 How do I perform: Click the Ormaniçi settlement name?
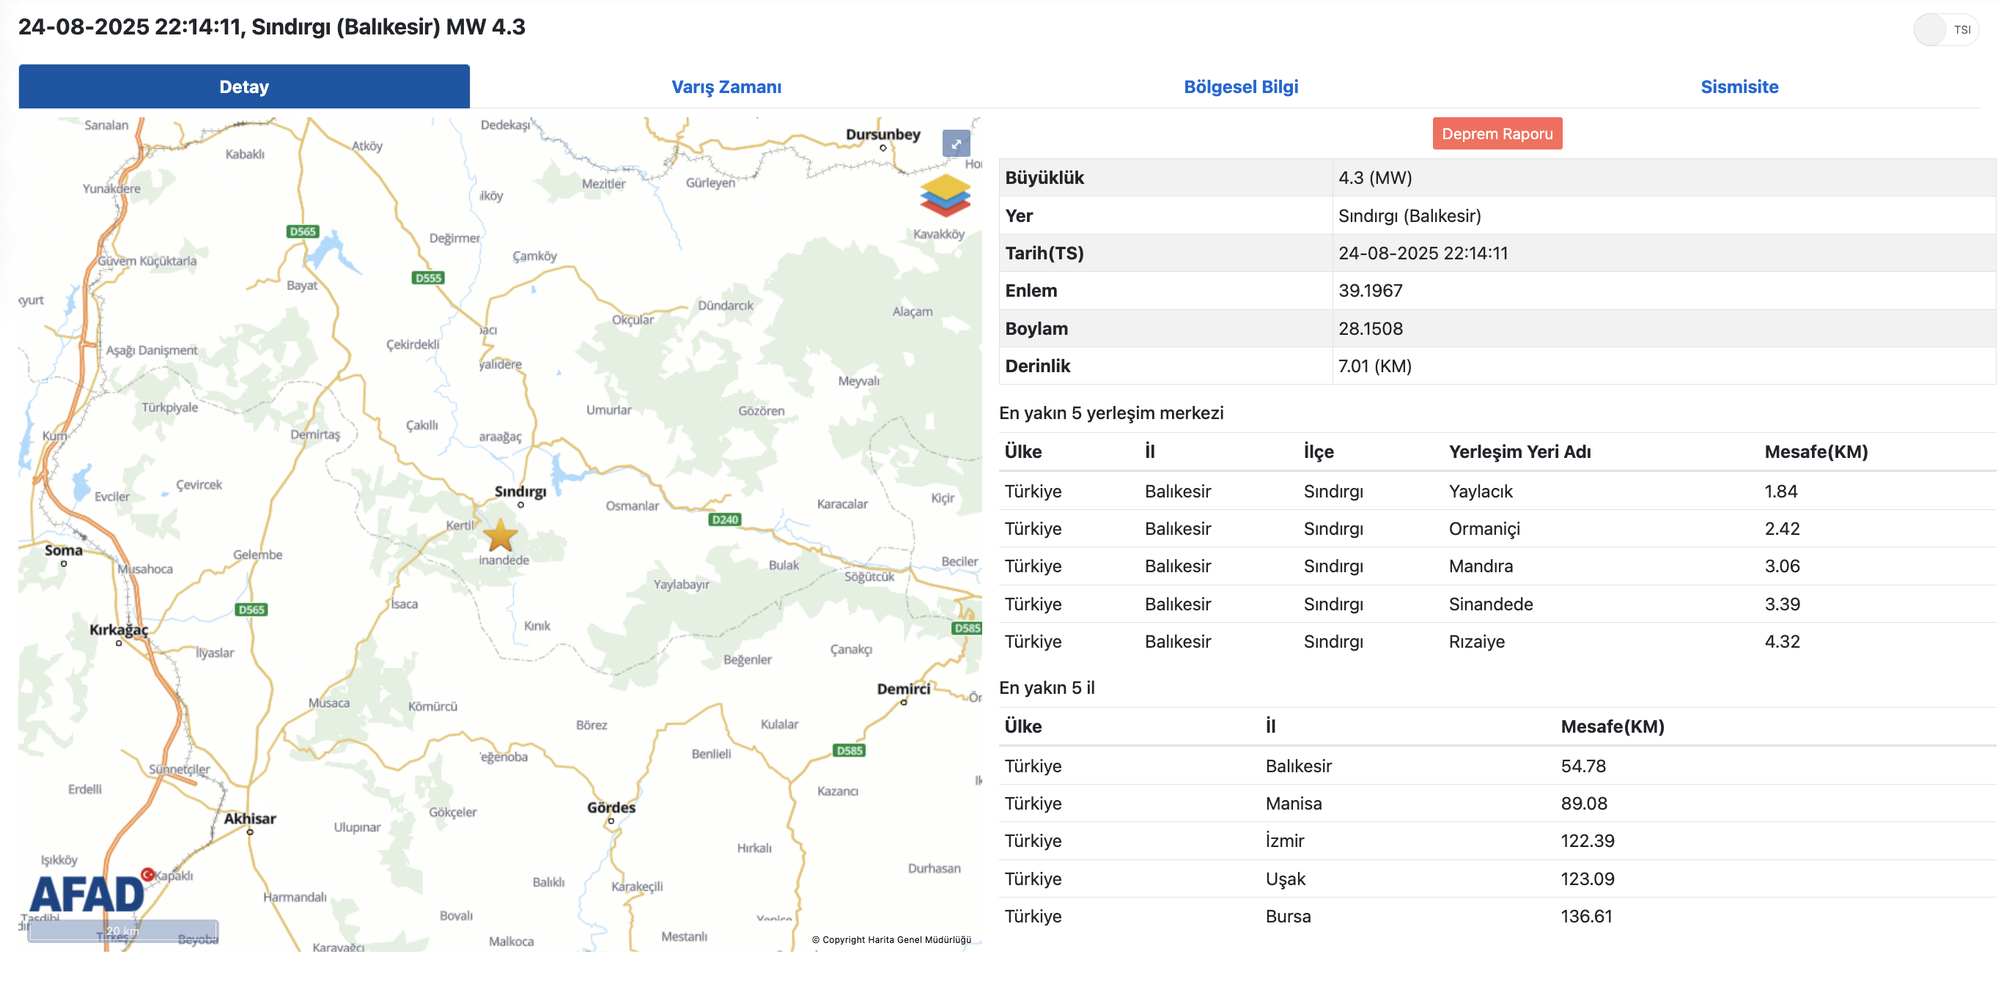pos(1484,529)
